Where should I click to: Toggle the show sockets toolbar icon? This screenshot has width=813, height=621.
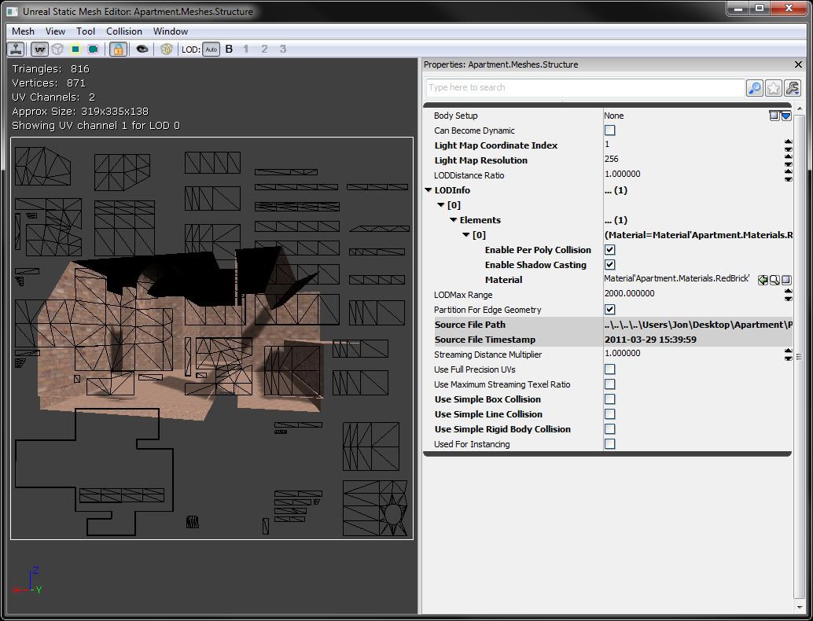point(17,50)
